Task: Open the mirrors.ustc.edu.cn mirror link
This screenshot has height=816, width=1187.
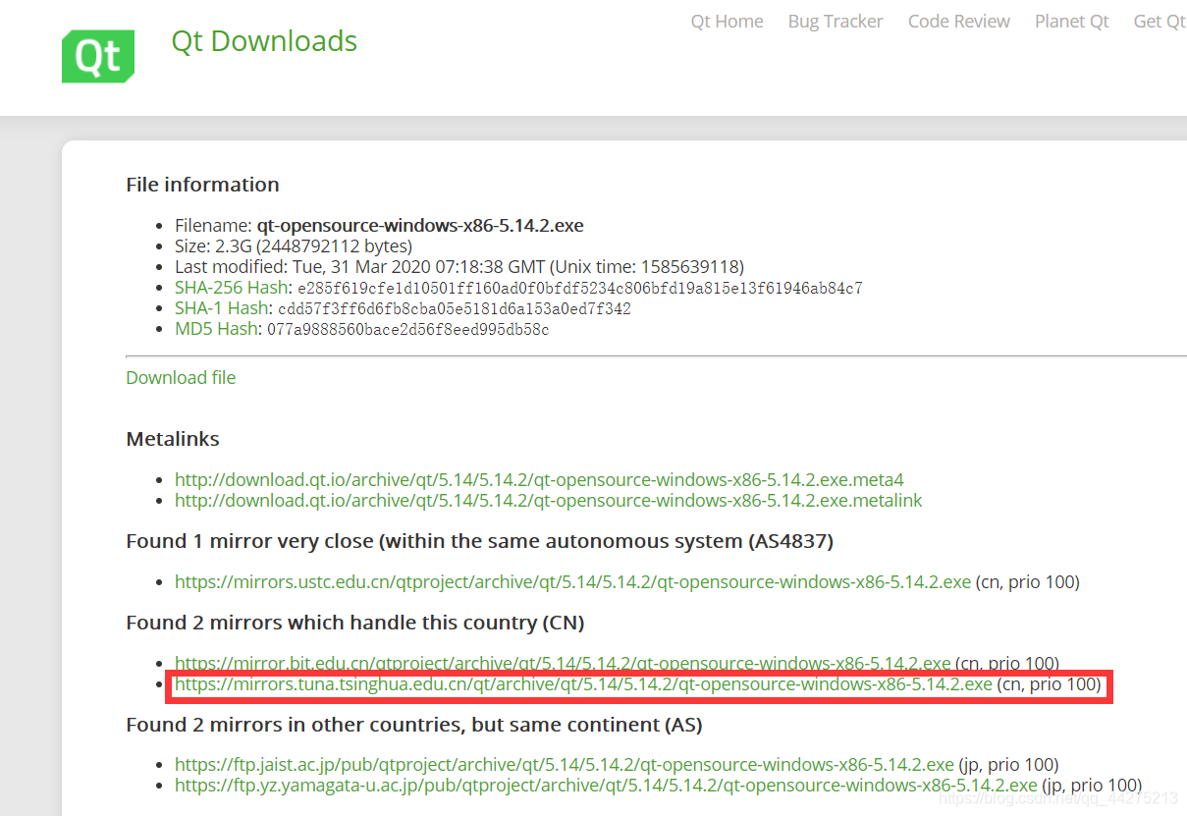Action: pos(572,582)
